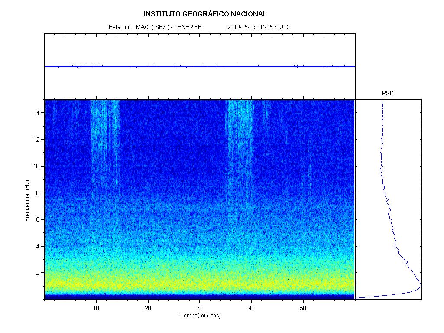
Task: Click the date text 2019-05-09 04-05 h UTC
Action: (259, 27)
